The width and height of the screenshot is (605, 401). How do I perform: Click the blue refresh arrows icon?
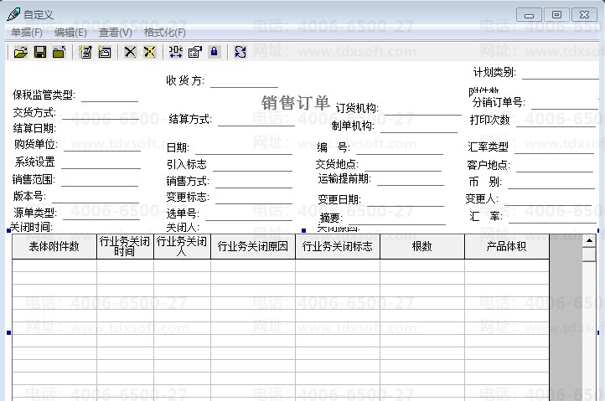[x=240, y=52]
